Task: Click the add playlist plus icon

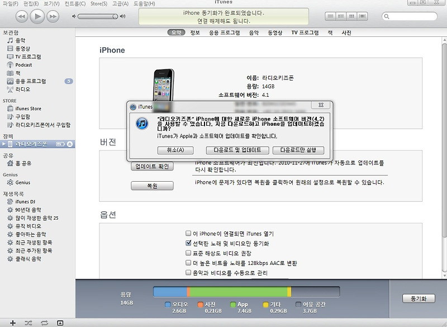Action: point(12,323)
